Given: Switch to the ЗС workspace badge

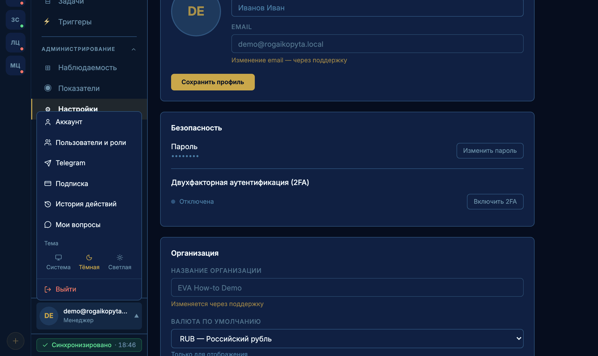Looking at the screenshot, I should pos(15,19).
